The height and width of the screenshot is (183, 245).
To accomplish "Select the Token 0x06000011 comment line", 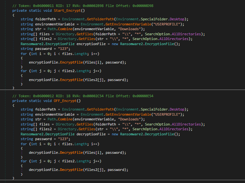I will 83,6.
